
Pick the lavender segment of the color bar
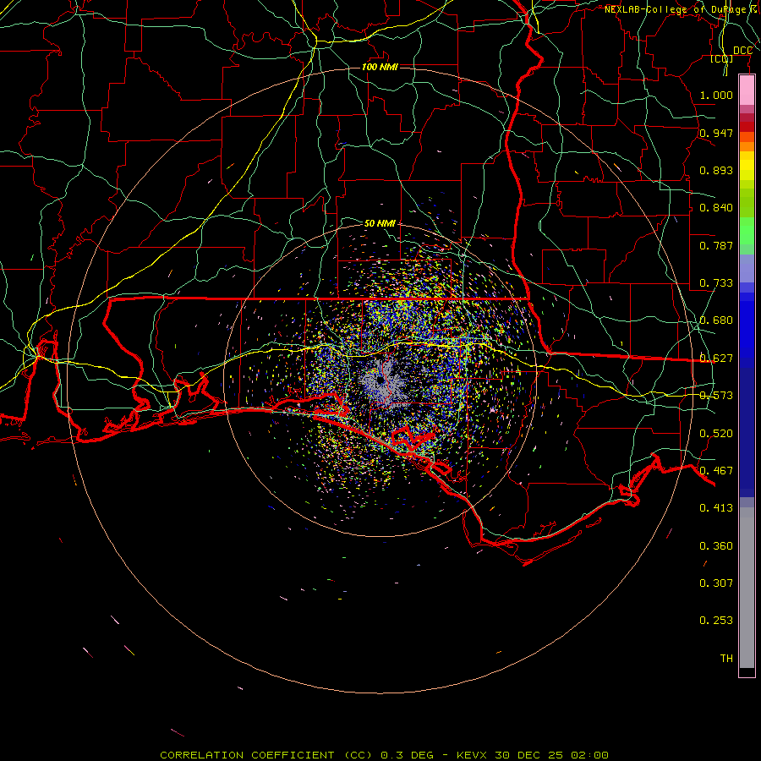747,268
